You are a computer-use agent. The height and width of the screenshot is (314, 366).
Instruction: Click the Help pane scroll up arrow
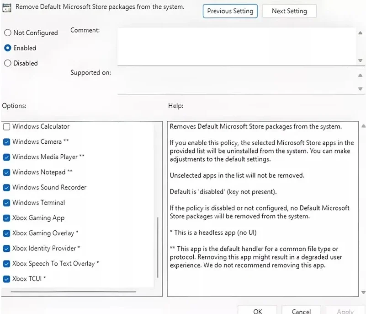click(x=363, y=126)
